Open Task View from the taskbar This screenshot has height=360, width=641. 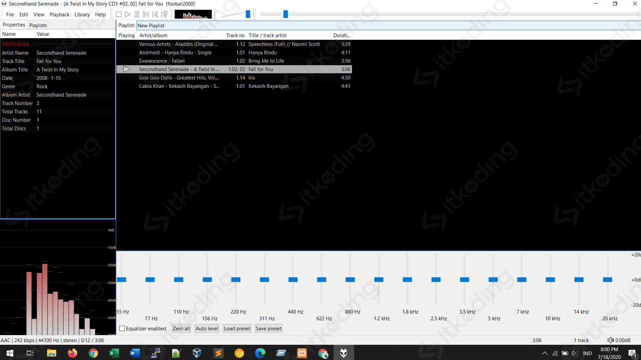[x=30, y=353]
